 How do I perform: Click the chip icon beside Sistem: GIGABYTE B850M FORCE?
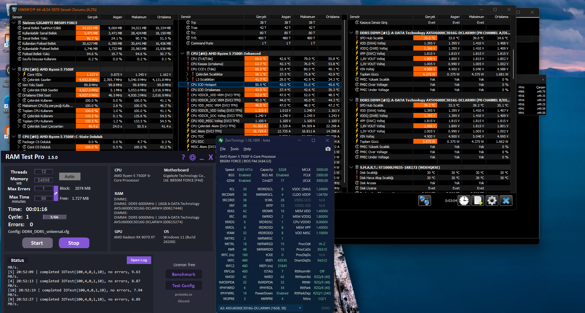pos(20,23)
